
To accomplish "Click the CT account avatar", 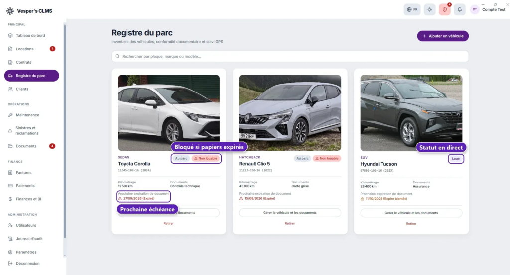I will [x=475, y=10].
